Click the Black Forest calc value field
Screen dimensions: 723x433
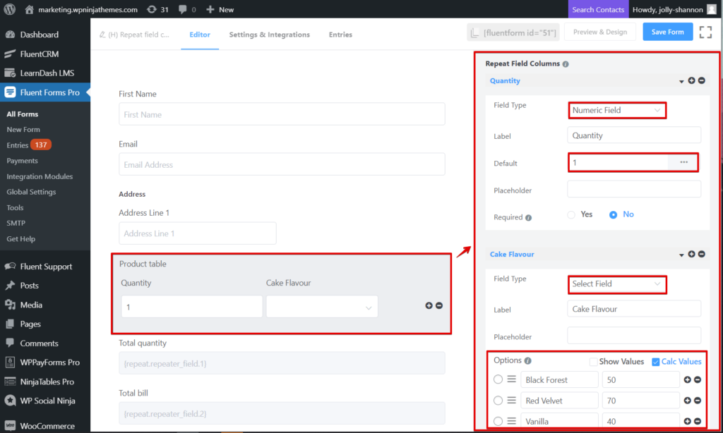click(x=640, y=380)
